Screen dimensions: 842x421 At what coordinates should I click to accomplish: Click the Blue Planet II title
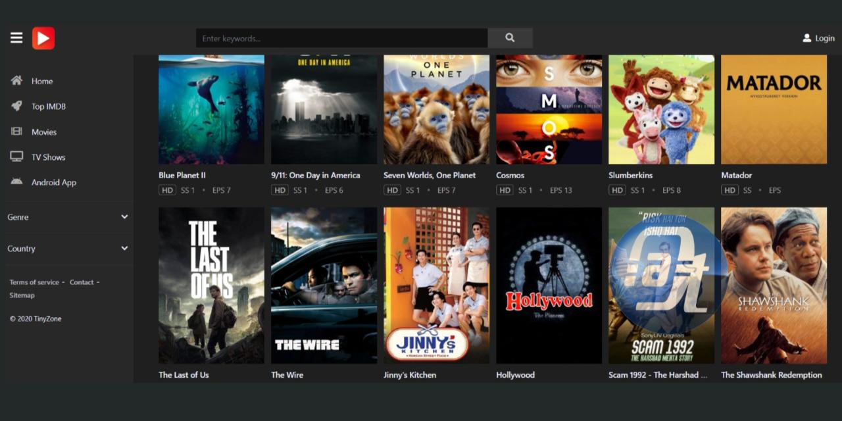coord(182,176)
